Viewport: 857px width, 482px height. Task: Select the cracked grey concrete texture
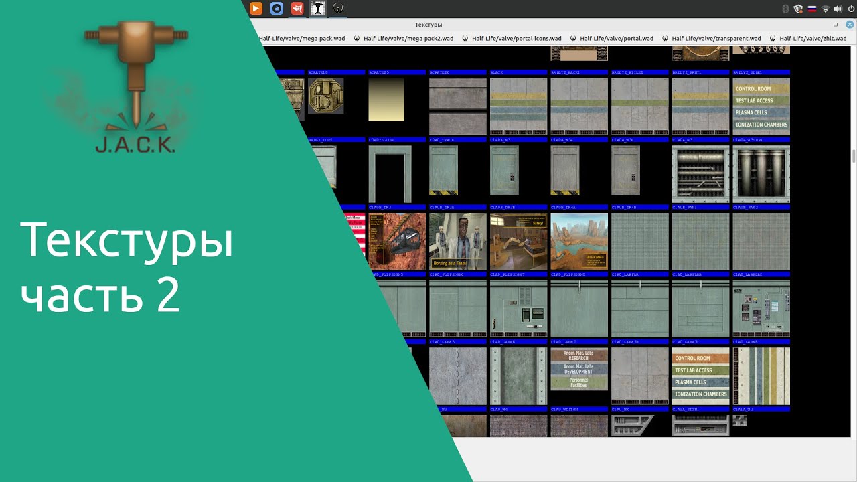coord(458,376)
